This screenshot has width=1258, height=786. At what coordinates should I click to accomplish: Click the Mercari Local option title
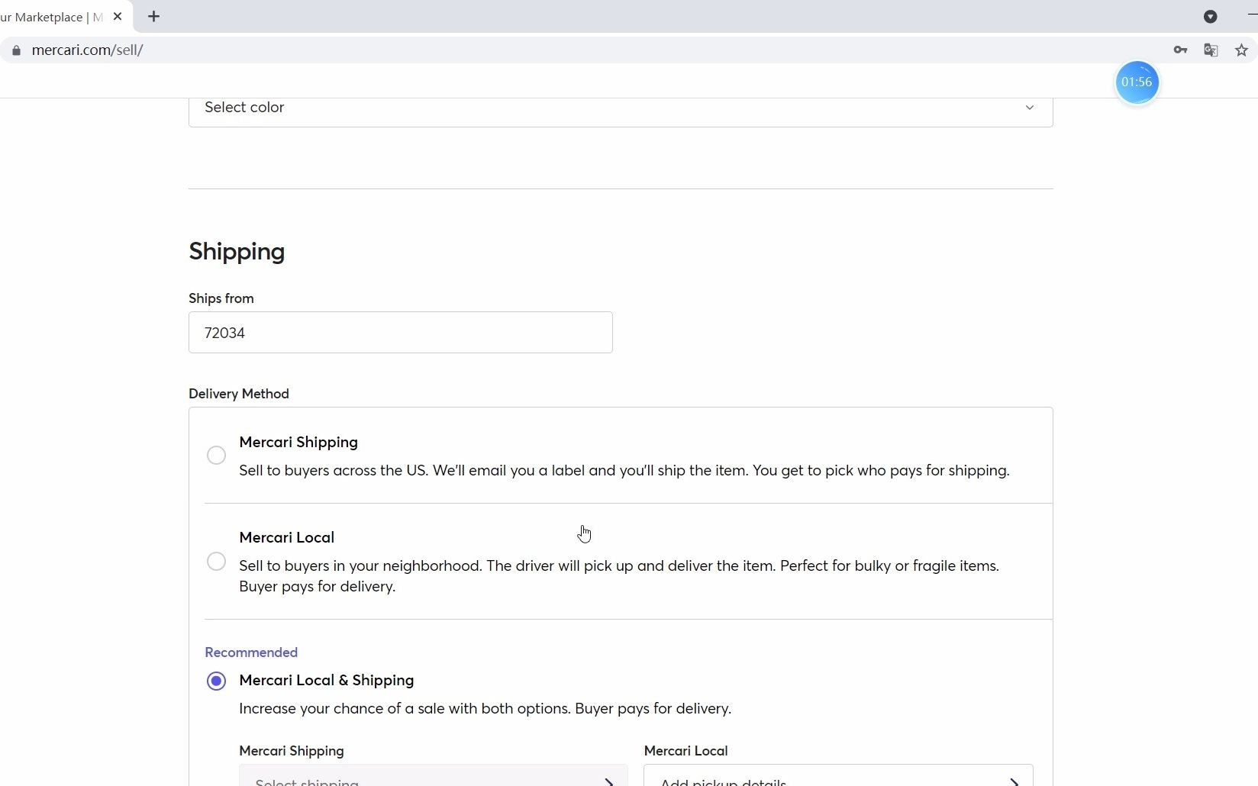[287, 537]
